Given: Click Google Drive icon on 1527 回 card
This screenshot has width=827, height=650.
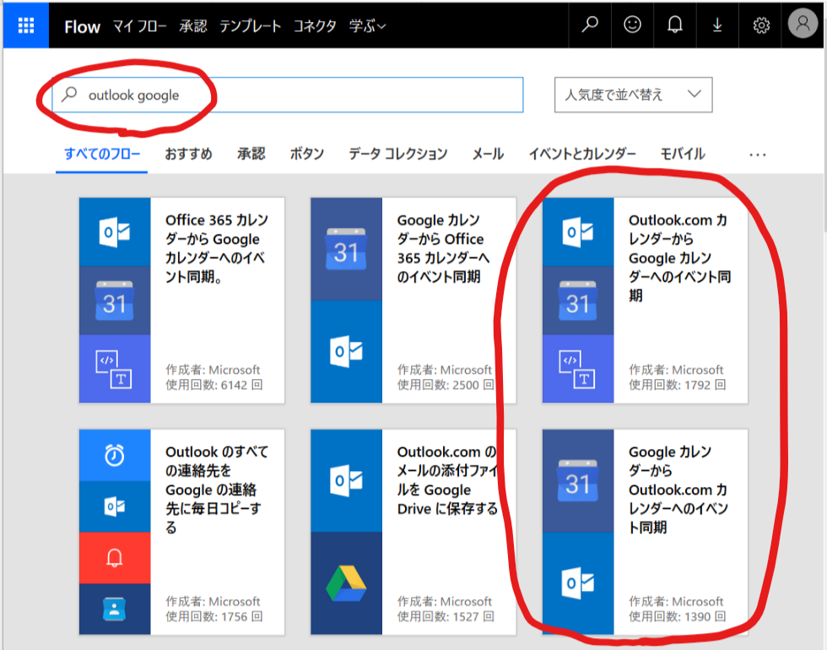Looking at the screenshot, I should click(346, 583).
